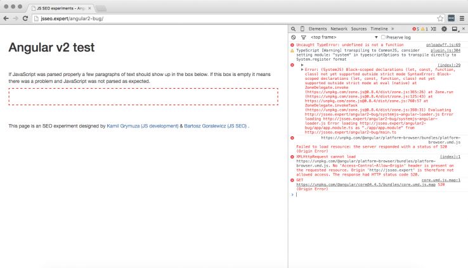468x268 pixels.
Task: Open the Sources panel tab
Action: point(359,29)
